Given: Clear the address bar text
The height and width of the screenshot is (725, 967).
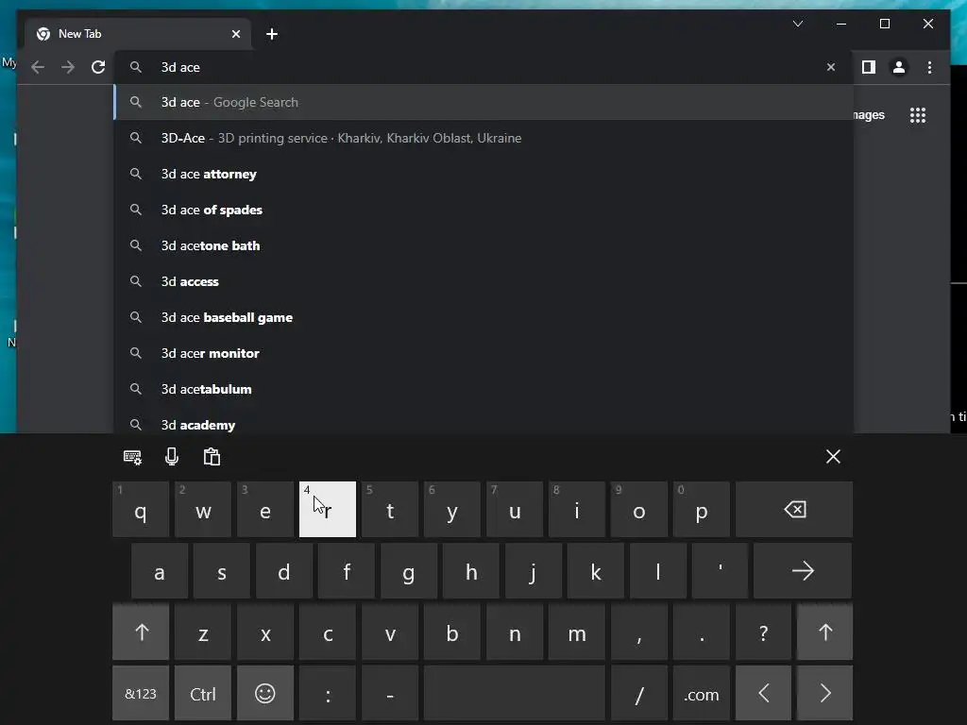Looking at the screenshot, I should click(831, 67).
